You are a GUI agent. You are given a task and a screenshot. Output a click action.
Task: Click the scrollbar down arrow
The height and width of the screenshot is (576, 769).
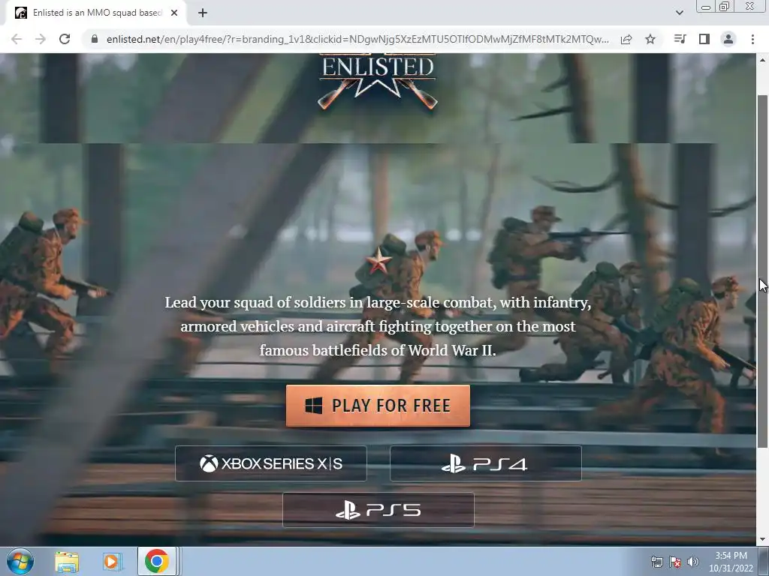(762, 539)
